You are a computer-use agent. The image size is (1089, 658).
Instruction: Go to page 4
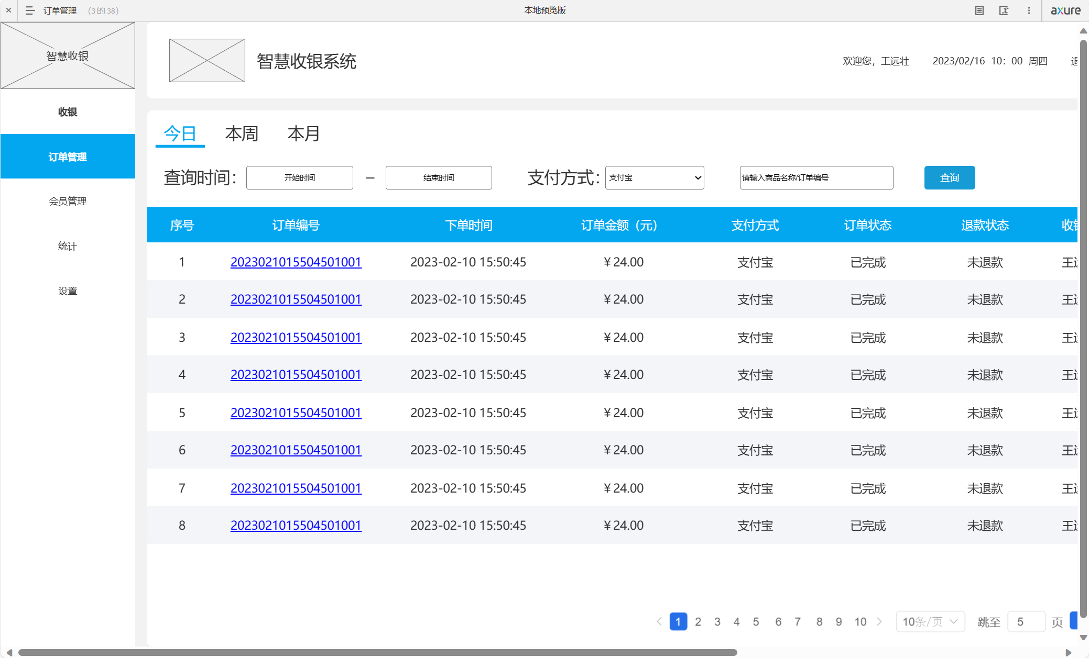(737, 621)
